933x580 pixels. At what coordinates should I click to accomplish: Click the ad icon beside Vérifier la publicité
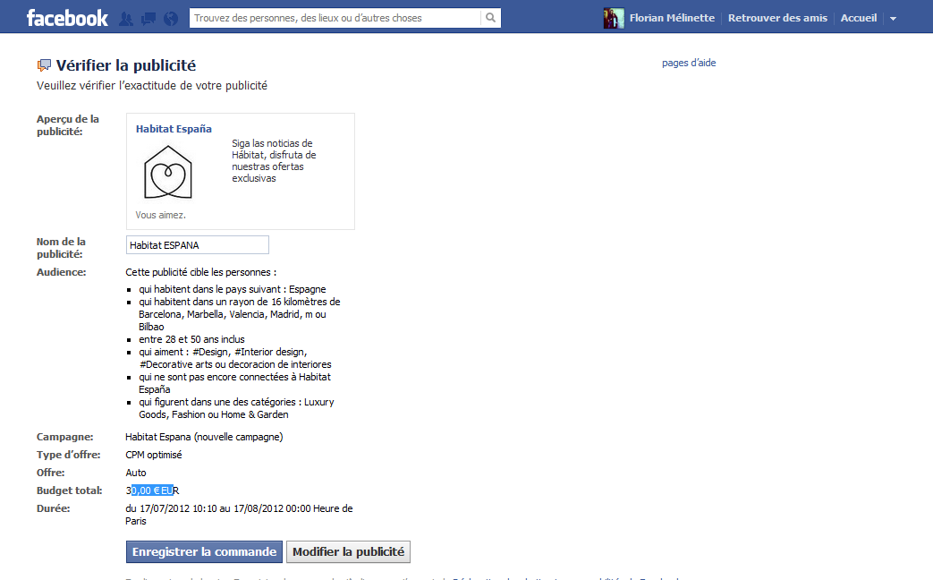coord(44,65)
